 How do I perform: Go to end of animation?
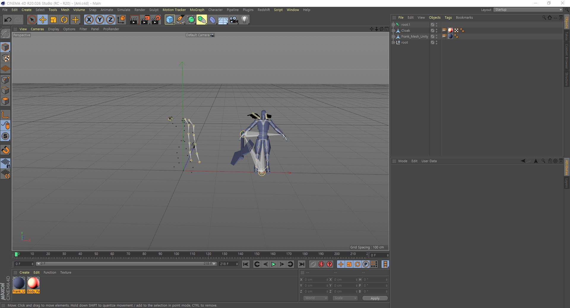pyautogui.click(x=302, y=264)
